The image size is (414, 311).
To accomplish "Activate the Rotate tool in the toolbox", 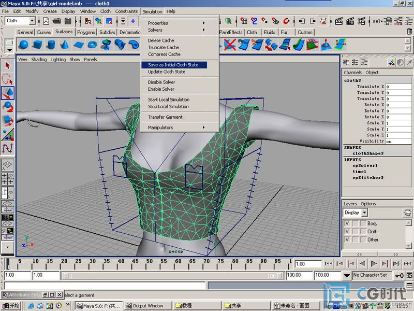I will [7, 107].
